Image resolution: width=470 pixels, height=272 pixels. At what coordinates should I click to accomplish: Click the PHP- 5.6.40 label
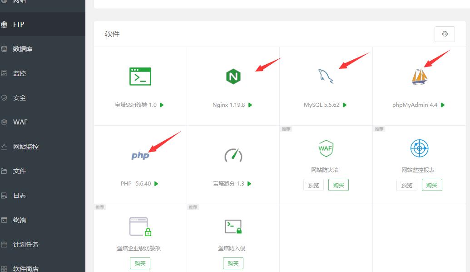(x=136, y=184)
